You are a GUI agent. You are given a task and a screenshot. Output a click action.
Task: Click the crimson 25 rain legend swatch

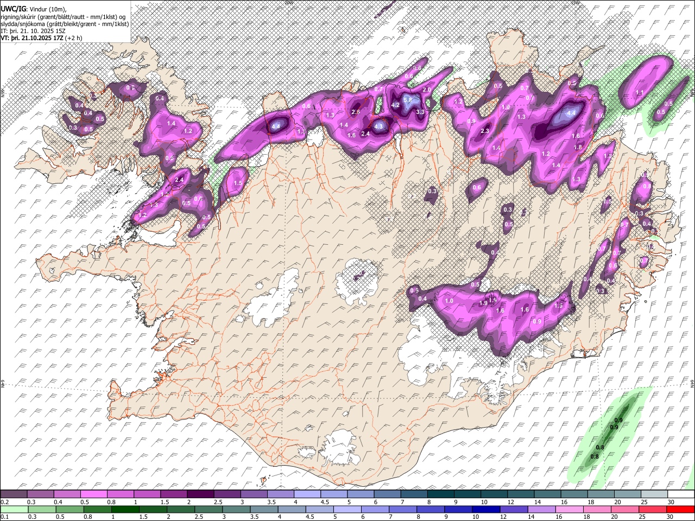[653, 509]
